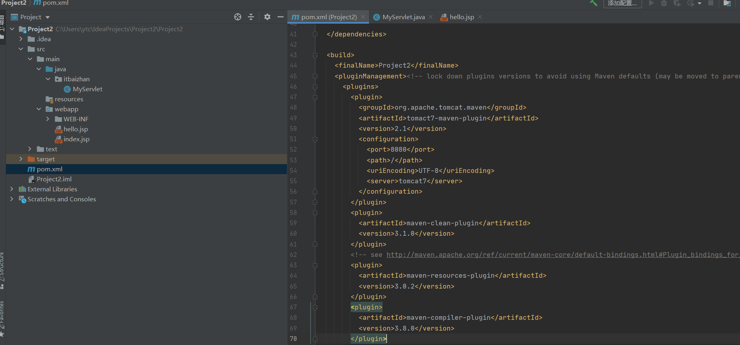Collapse the itbaizhan package
This screenshot has width=740, height=345.
tap(48, 79)
